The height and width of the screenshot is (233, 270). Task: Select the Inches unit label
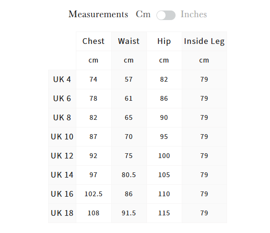(194, 14)
